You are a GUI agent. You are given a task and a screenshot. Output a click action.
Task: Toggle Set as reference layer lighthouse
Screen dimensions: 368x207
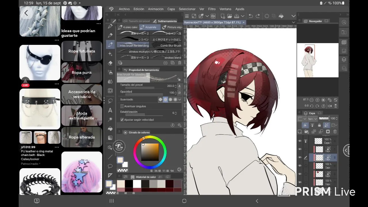[312, 125]
